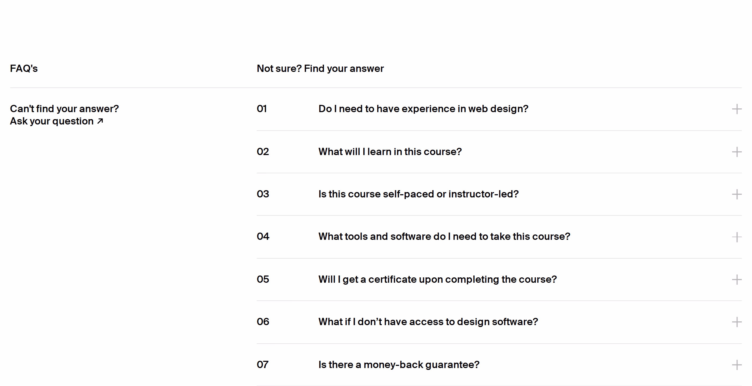Click the plus icon beside question 06
The height and width of the screenshot is (386, 752).
736,322
